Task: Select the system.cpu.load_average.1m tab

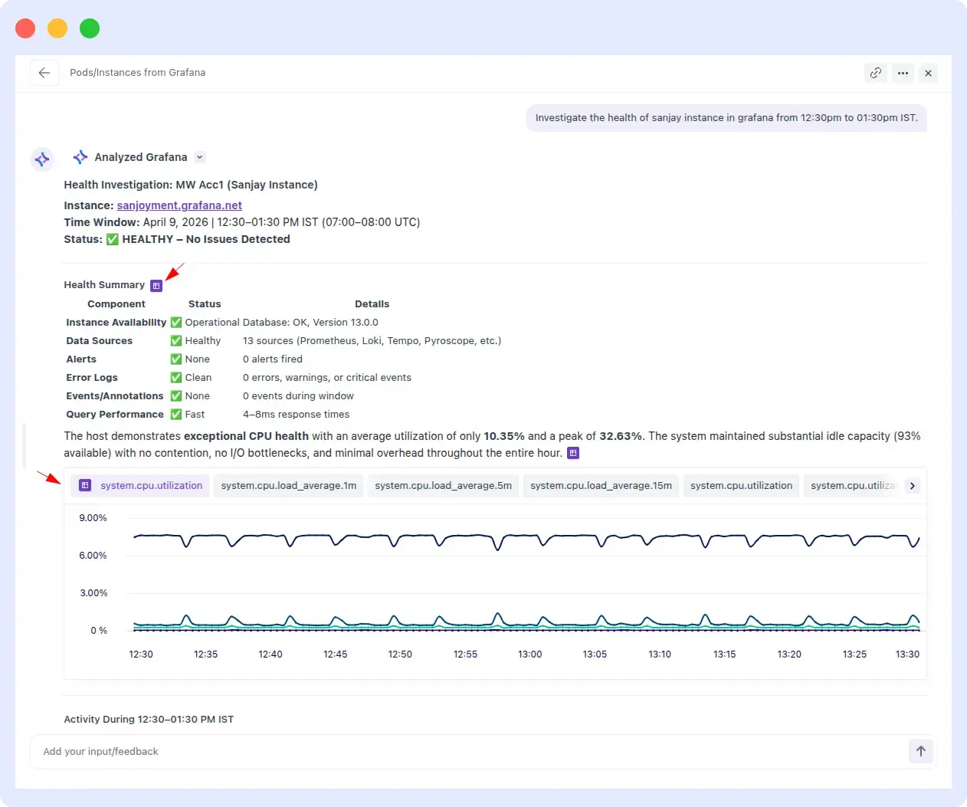Action: [289, 486]
